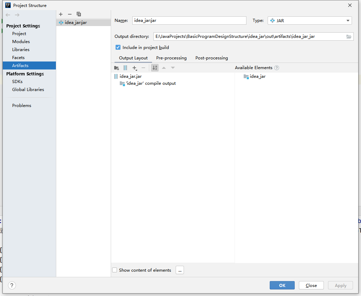Toggle sort elements by names and types
The height and width of the screenshot is (296, 361).
(x=155, y=68)
